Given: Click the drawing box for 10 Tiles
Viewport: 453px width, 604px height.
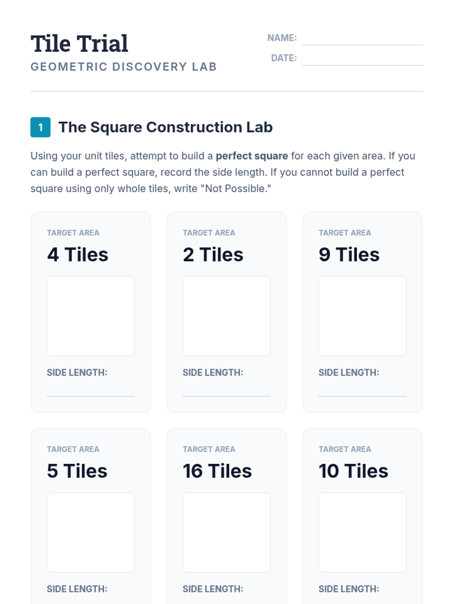Looking at the screenshot, I should coord(362,532).
